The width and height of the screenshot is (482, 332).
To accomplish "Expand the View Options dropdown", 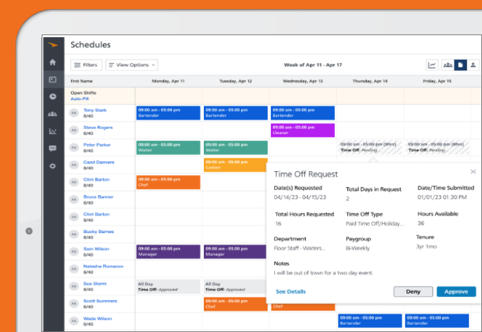I will point(132,65).
